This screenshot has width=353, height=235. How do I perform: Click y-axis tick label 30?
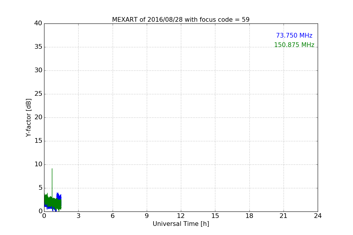(38, 70)
